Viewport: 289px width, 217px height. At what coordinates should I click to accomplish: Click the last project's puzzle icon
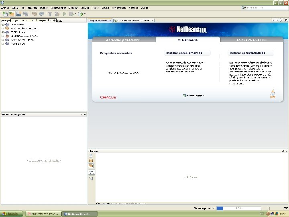pyautogui.click(x=7, y=44)
